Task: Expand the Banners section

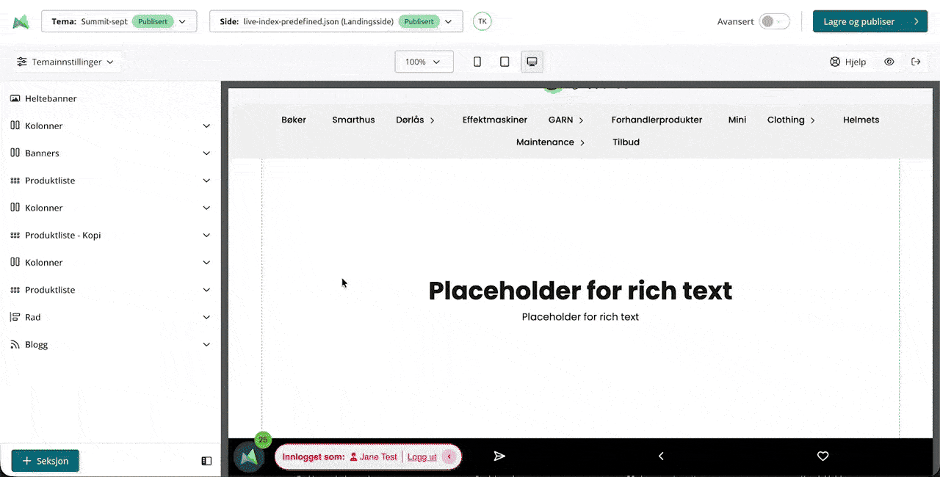Action: [x=206, y=153]
